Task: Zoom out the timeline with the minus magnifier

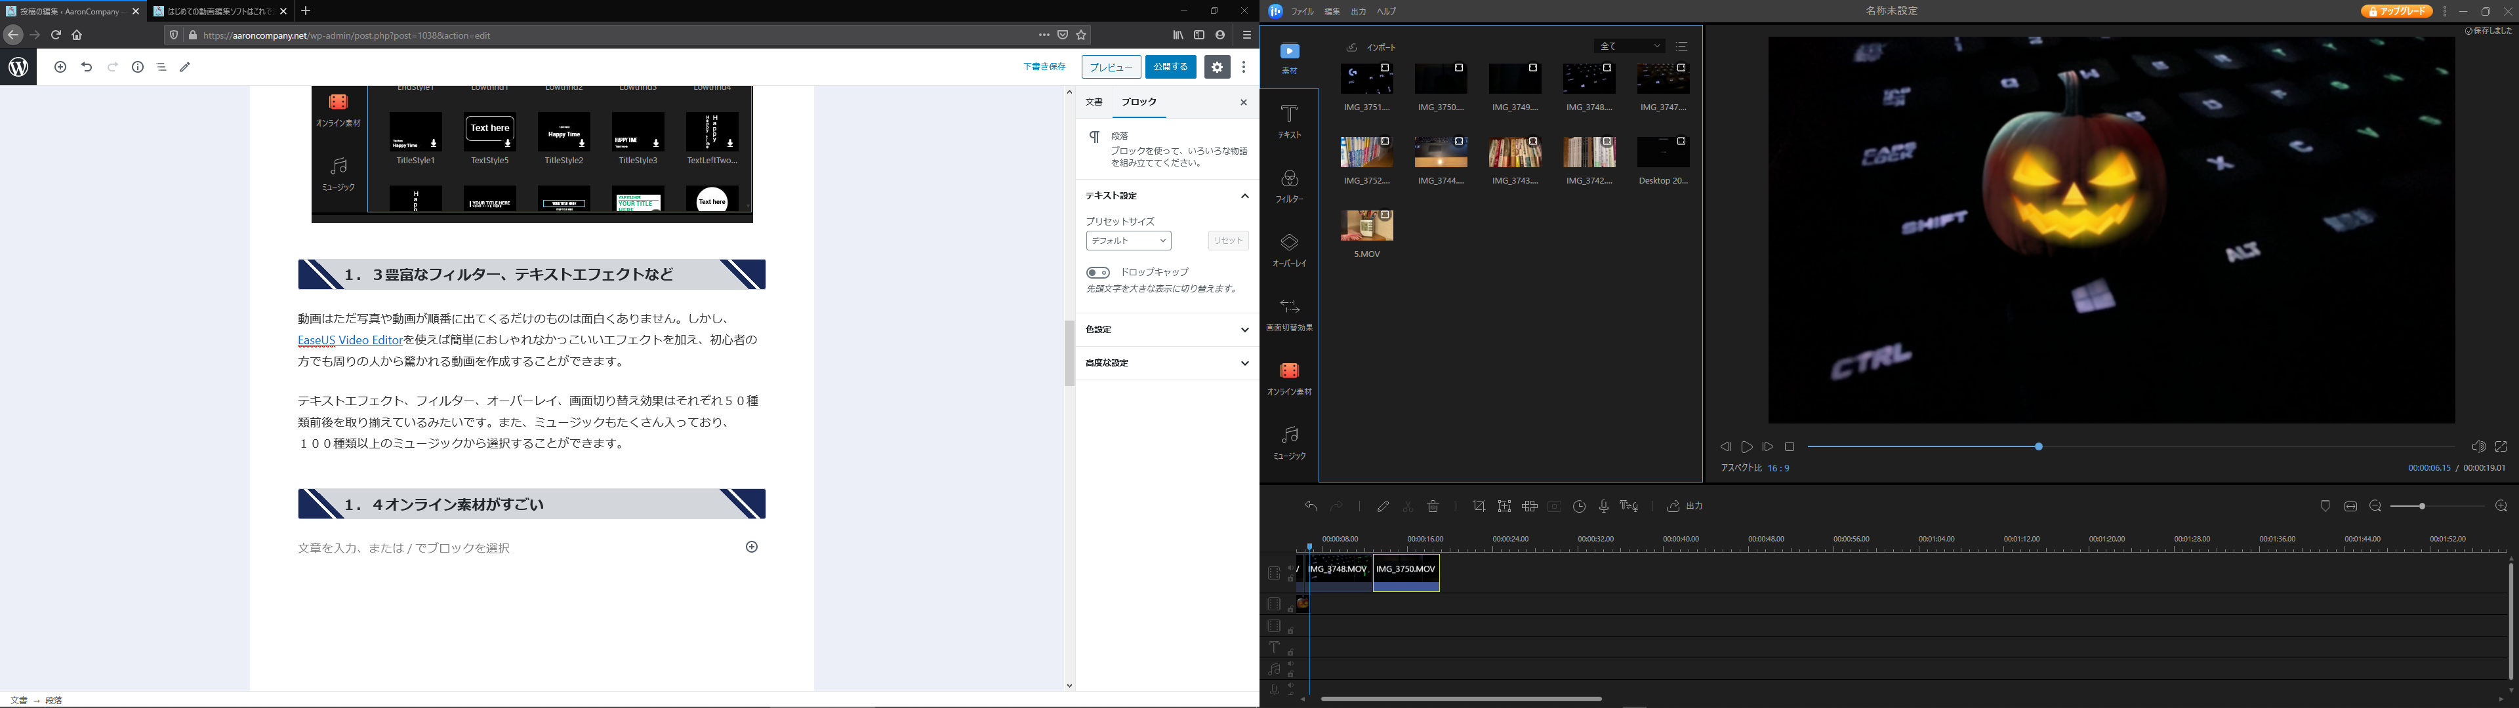Action: point(2375,505)
